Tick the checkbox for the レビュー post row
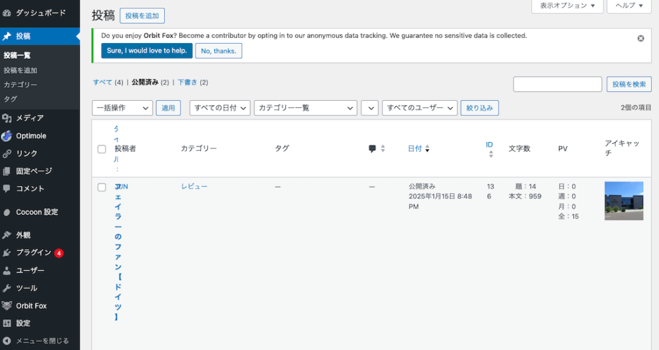The height and width of the screenshot is (350, 659). [x=102, y=188]
